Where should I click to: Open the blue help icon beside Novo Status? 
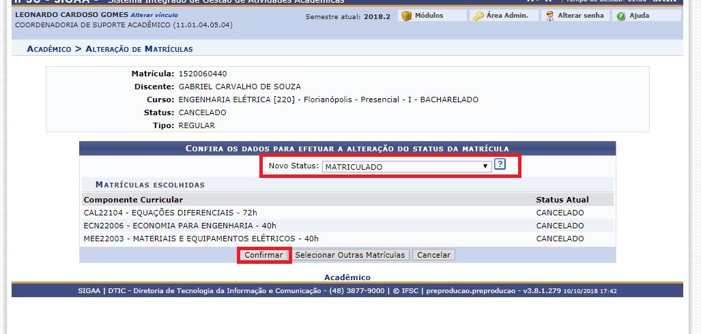pos(500,165)
